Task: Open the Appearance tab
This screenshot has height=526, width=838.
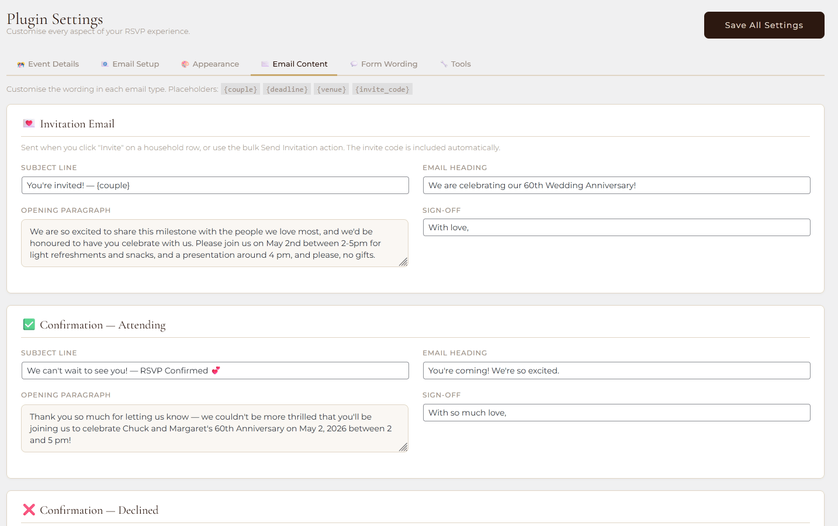Action: [x=210, y=64]
